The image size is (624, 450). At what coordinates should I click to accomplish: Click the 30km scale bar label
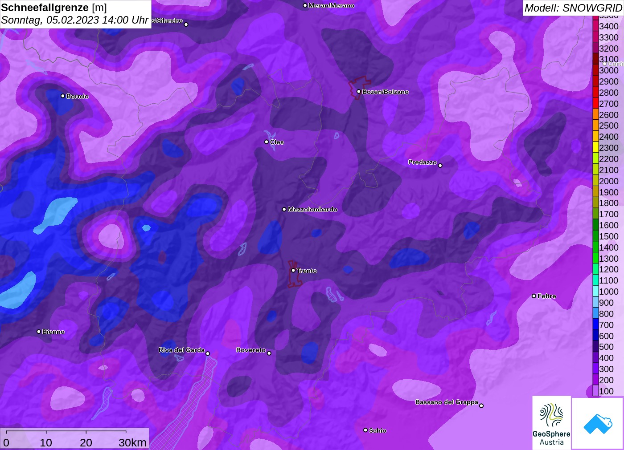click(x=132, y=442)
